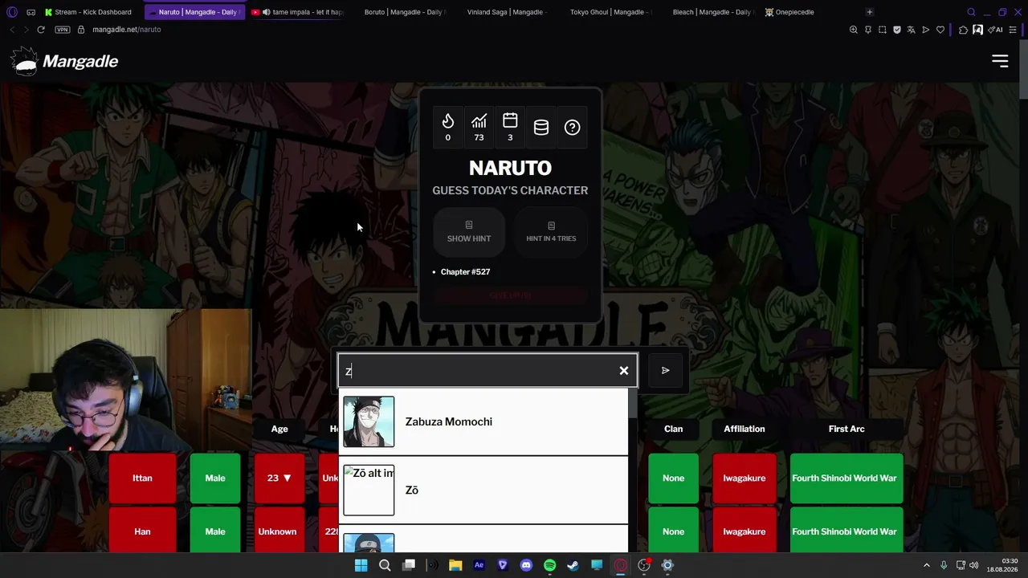Image resolution: width=1028 pixels, height=578 pixels.
Task: Open the browser zoom magnifier icon
Action: (854, 30)
